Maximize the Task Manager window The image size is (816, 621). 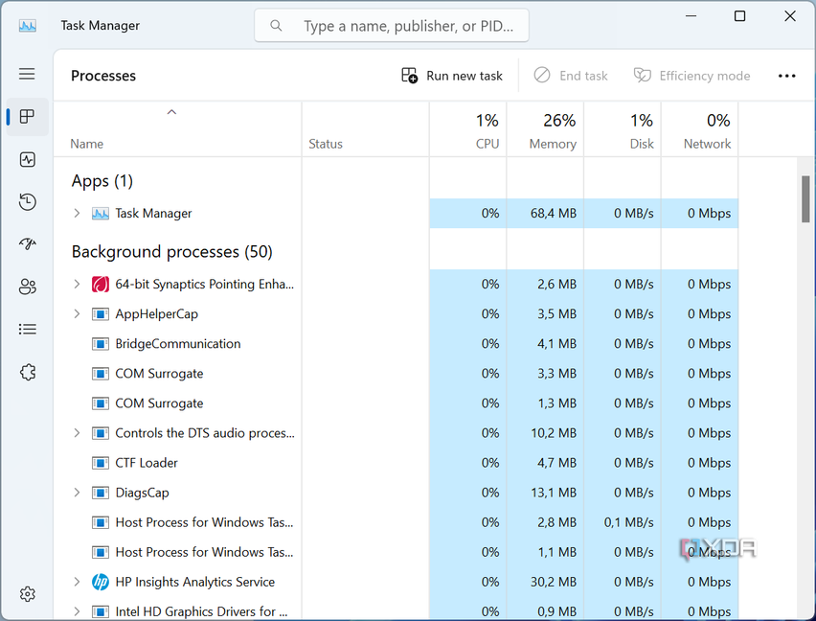[739, 16]
